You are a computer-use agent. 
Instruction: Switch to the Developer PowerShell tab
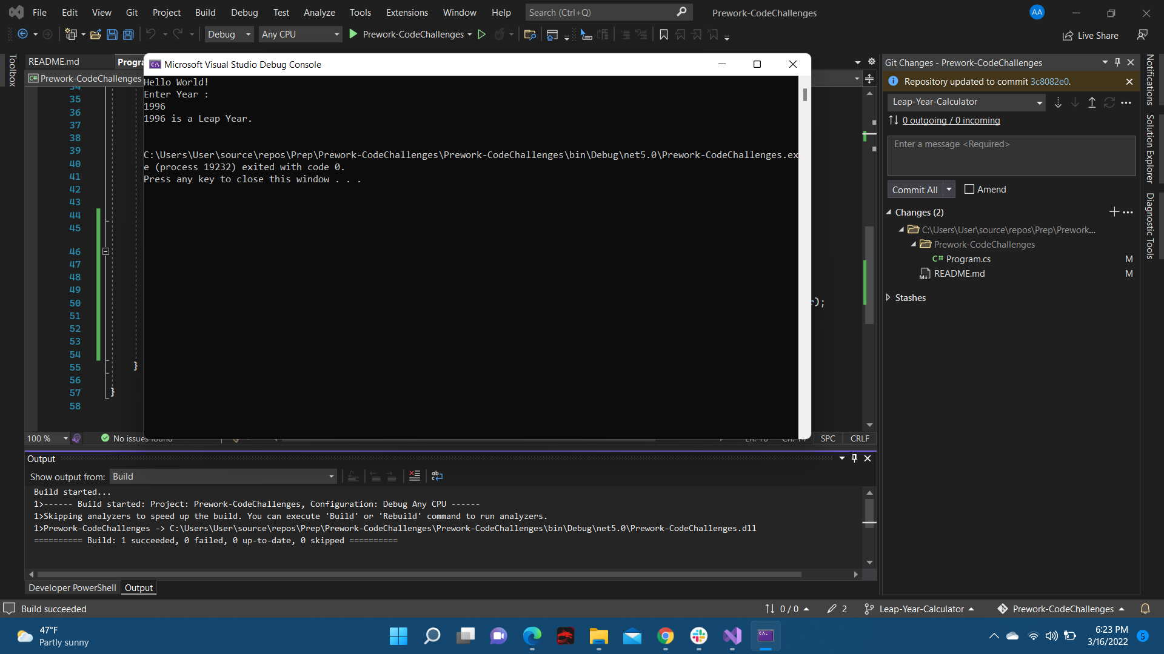point(72,587)
